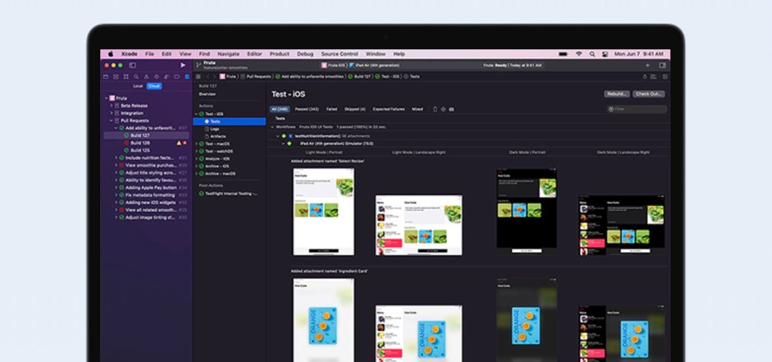
Task: Switch to Cloud reports
Action: [154, 86]
